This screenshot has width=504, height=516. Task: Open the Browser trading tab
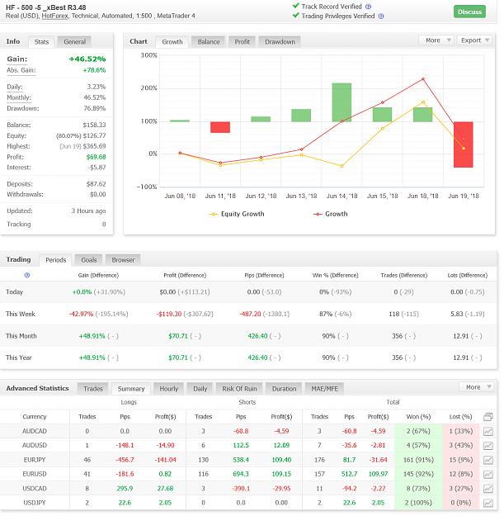123,260
